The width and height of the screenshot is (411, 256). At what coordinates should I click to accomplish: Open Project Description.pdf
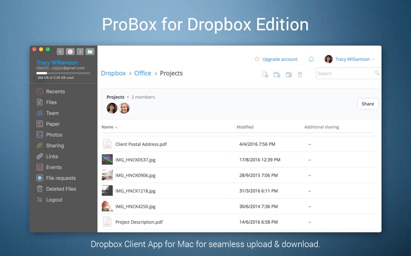(139, 222)
